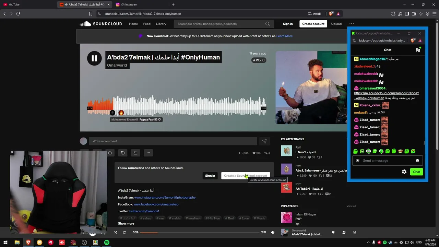Open the browser media playlist music icon
Image resolution: width=439 pixels, height=247 pixels.
[400, 14]
